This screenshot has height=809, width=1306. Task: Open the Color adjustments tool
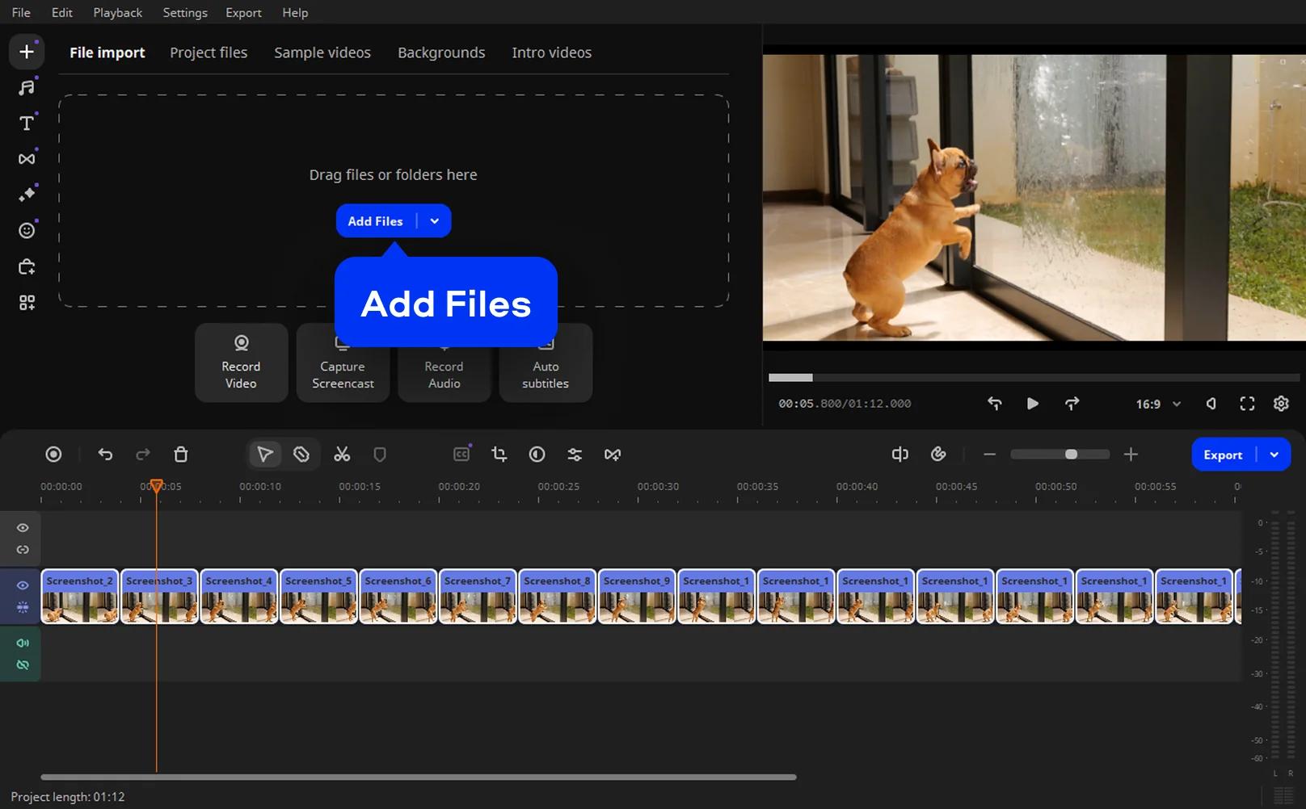[x=537, y=455]
